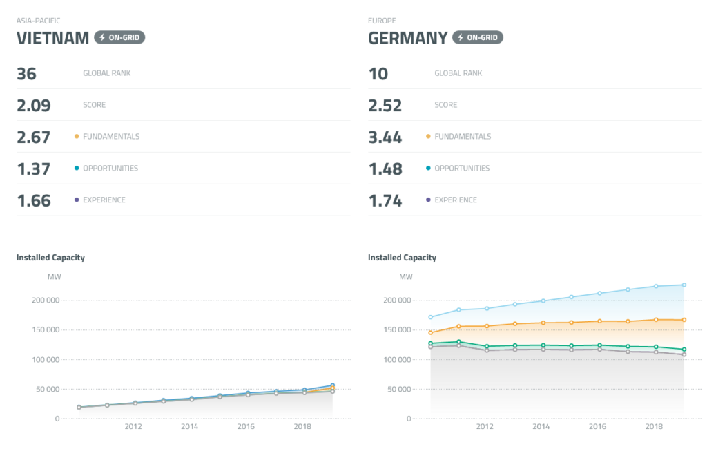This screenshot has width=707, height=449.
Task: Click the first data point in Vietnam chart
Action: tap(79, 407)
